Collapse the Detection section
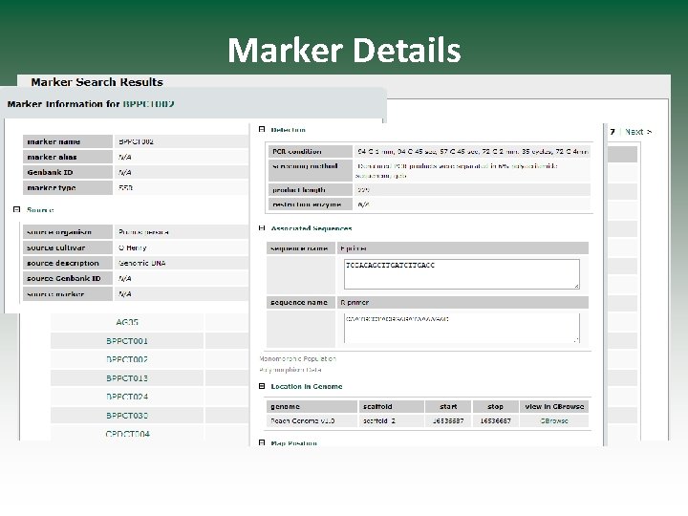The image size is (688, 516). coord(262,129)
